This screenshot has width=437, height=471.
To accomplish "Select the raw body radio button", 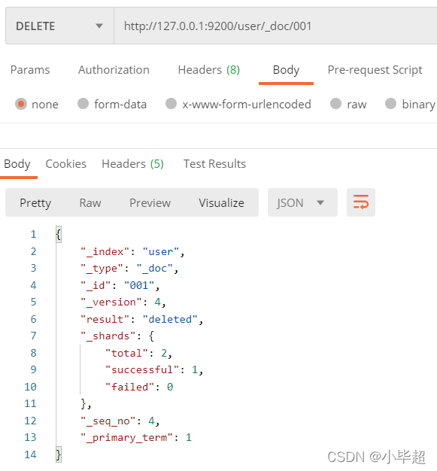I will (335, 104).
